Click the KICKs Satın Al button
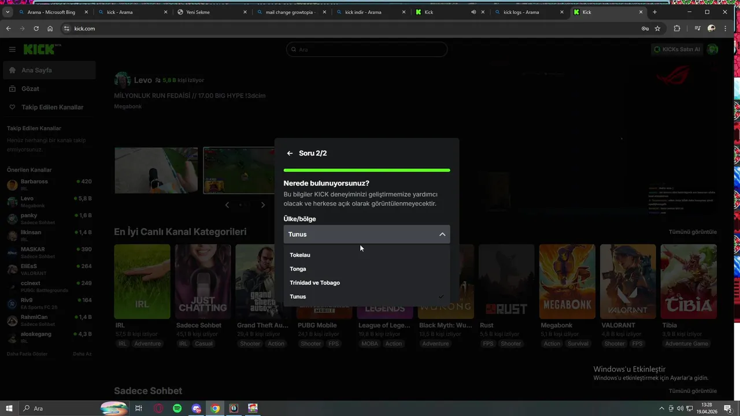 [676, 50]
